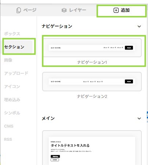Add the ナビゲーション1 template thumbnail
Image resolution: width=148 pixels, height=165 pixels.
(x=92, y=48)
